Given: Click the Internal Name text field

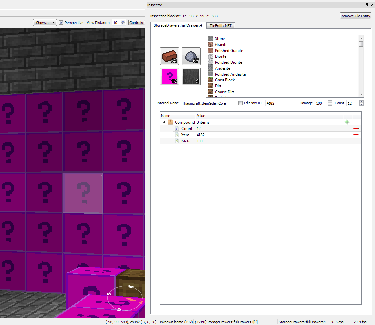Looking at the screenshot, I should point(208,103).
